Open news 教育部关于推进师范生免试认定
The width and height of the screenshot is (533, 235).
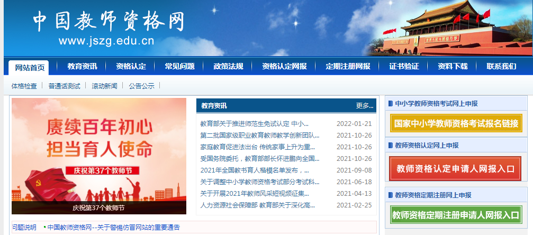tap(254, 124)
